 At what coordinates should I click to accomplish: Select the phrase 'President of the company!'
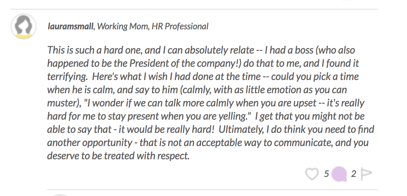(x=185, y=63)
